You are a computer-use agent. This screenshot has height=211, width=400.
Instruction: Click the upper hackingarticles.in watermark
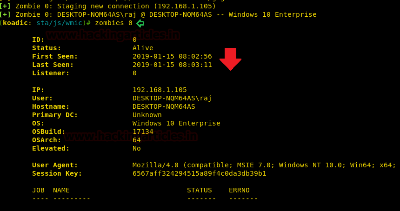click(113, 35)
